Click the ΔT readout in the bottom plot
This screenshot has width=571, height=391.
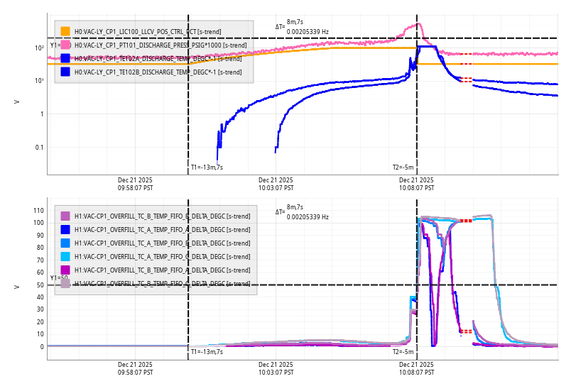pyautogui.click(x=302, y=212)
